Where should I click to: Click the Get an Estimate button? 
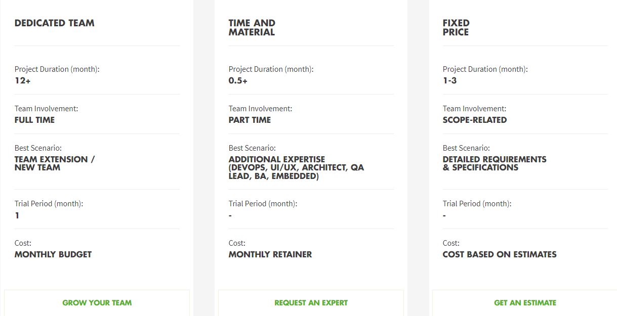click(525, 303)
